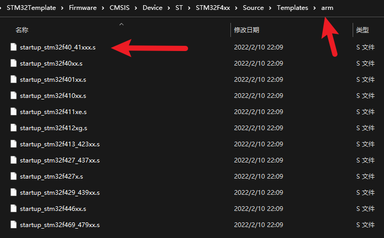The width and height of the screenshot is (384, 238).
Task: Sort files by 修改日期 column header
Action: (x=247, y=31)
